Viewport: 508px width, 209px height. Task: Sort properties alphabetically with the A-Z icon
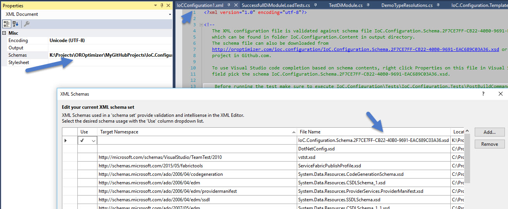pyautogui.click(x=15, y=24)
